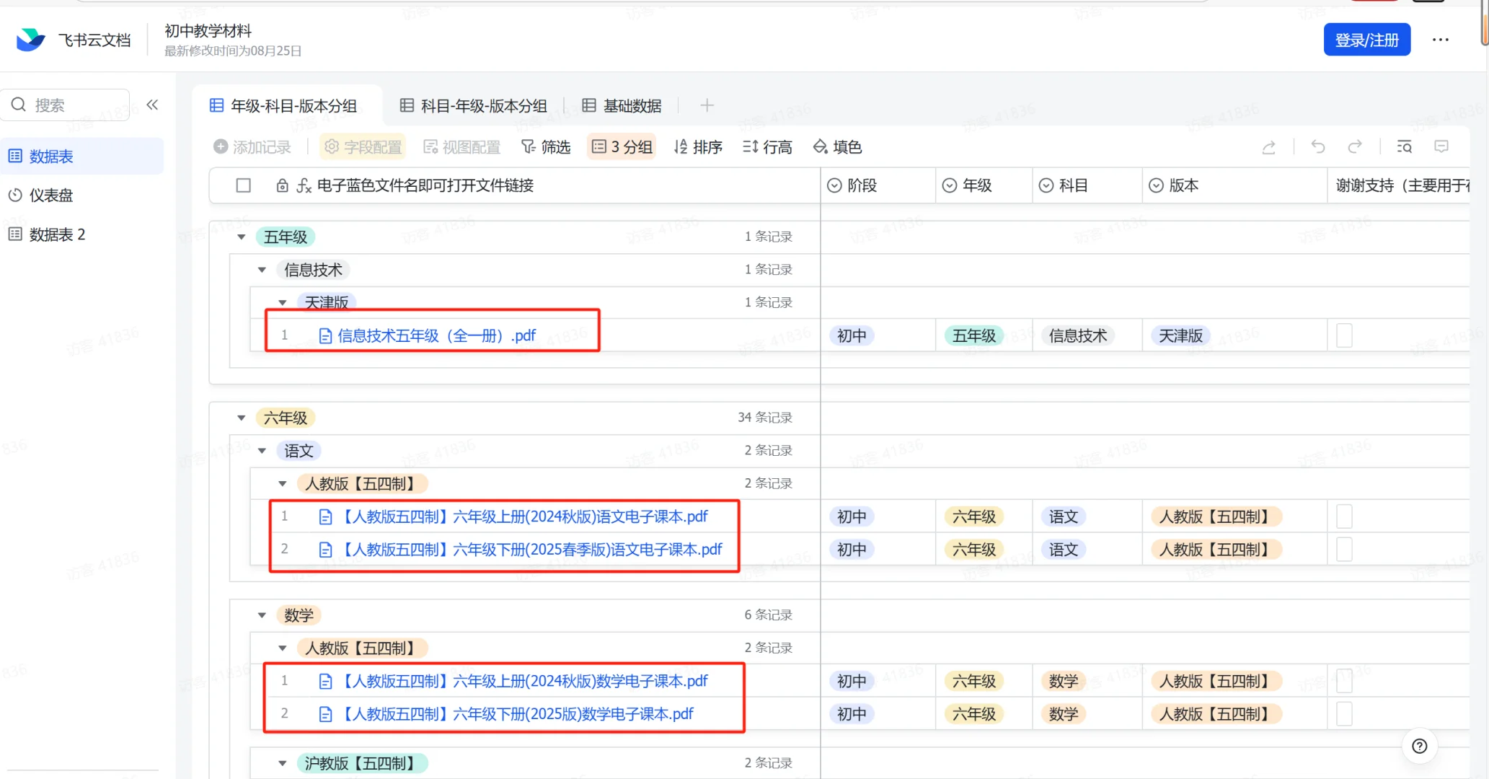The image size is (1489, 779).
Task: Select 数据表 2 in the sidebar
Action: 47,234
